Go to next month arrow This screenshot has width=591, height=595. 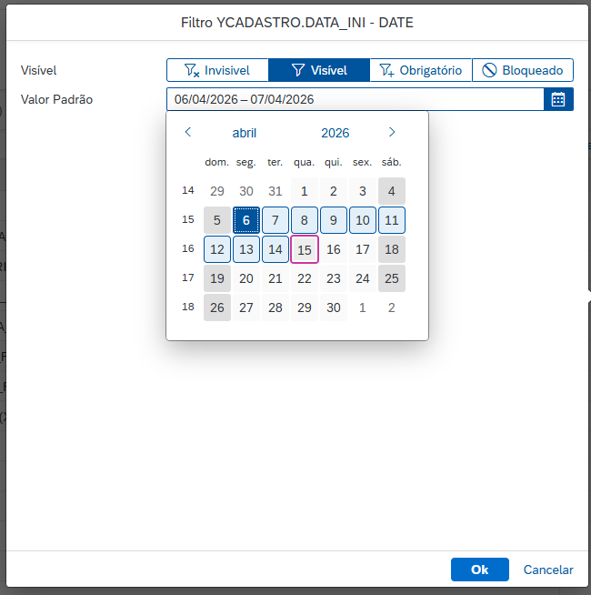point(392,133)
